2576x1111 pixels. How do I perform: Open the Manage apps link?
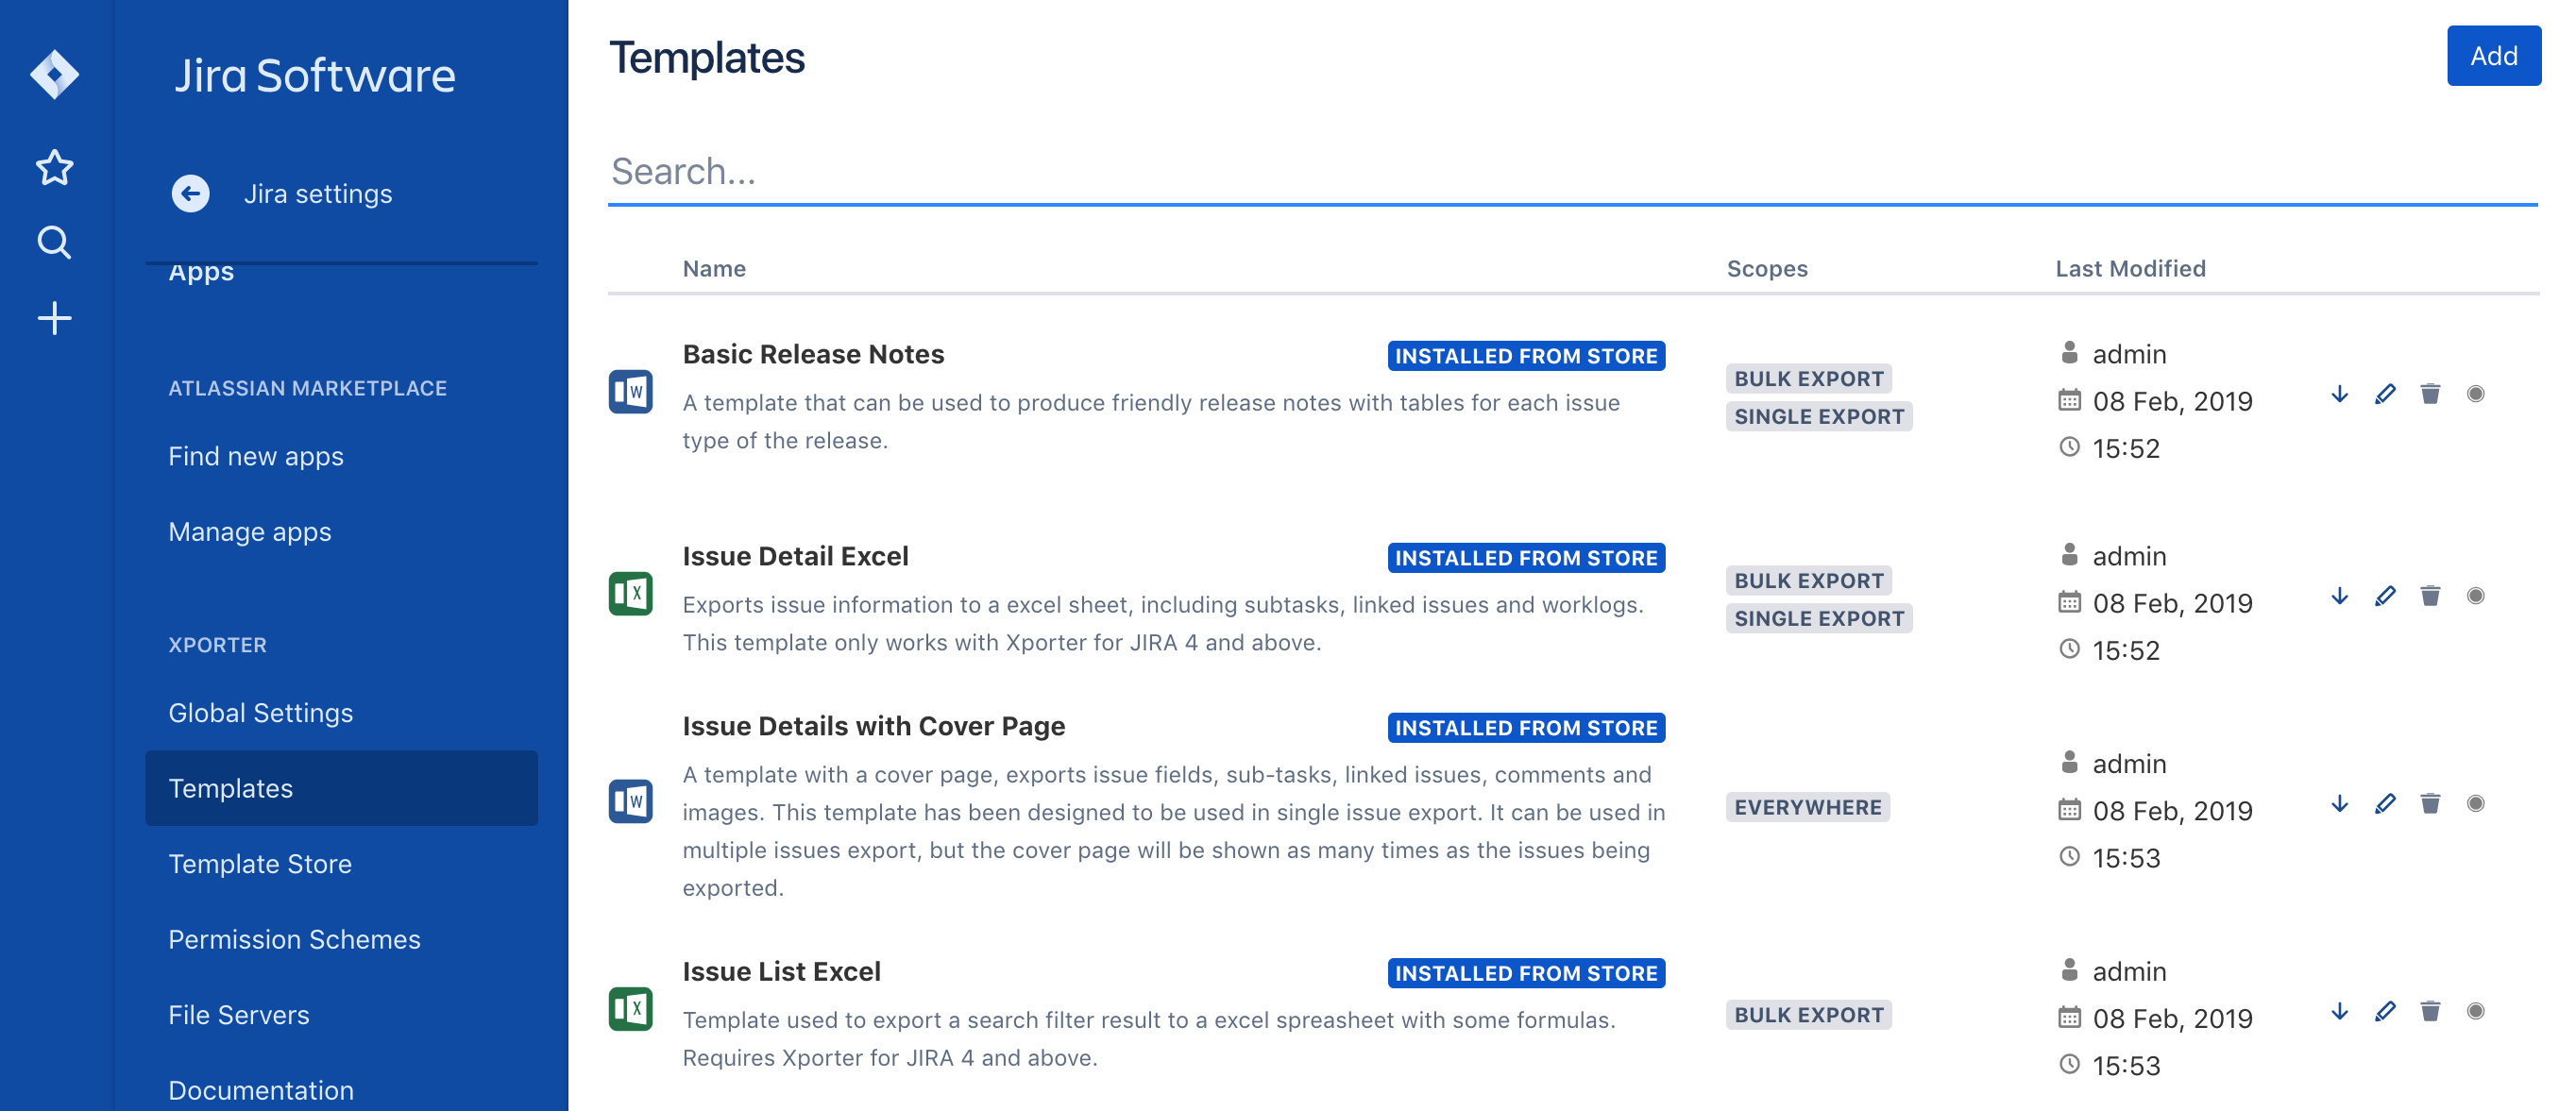(249, 531)
